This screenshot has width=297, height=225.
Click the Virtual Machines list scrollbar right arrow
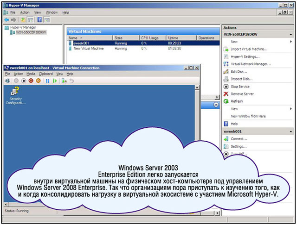[217, 97]
